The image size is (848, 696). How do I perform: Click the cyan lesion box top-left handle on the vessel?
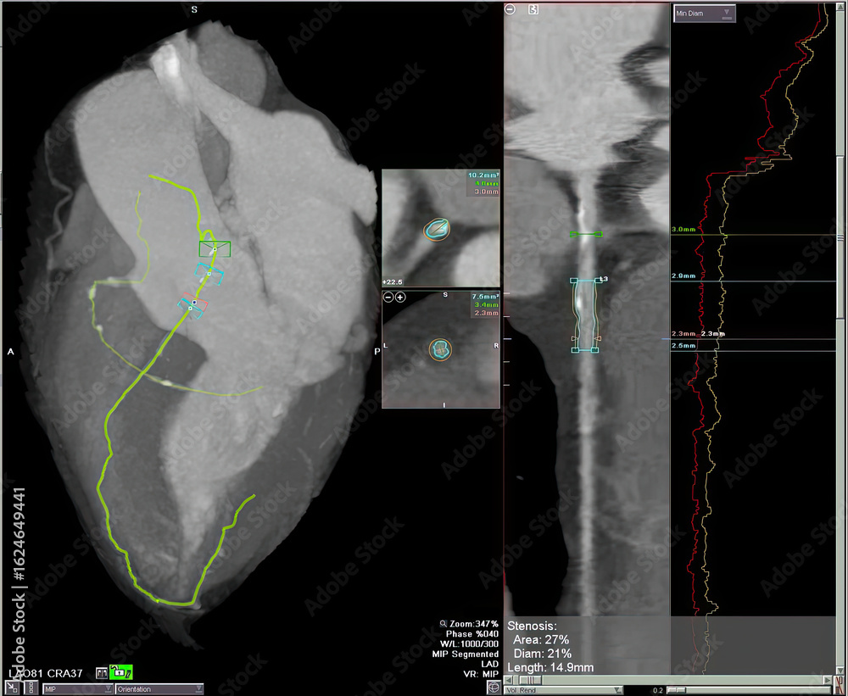(x=574, y=281)
